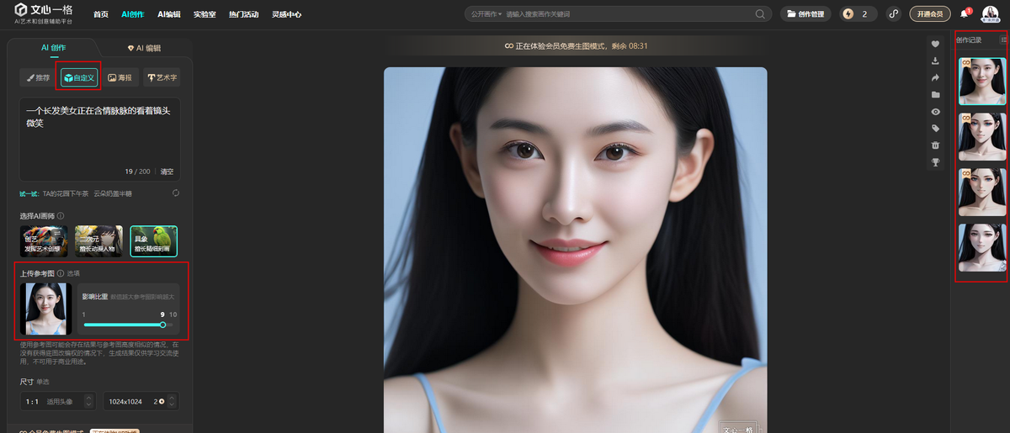The image size is (1010, 433).
Task: Select the 自定义 mode
Action: [79, 77]
